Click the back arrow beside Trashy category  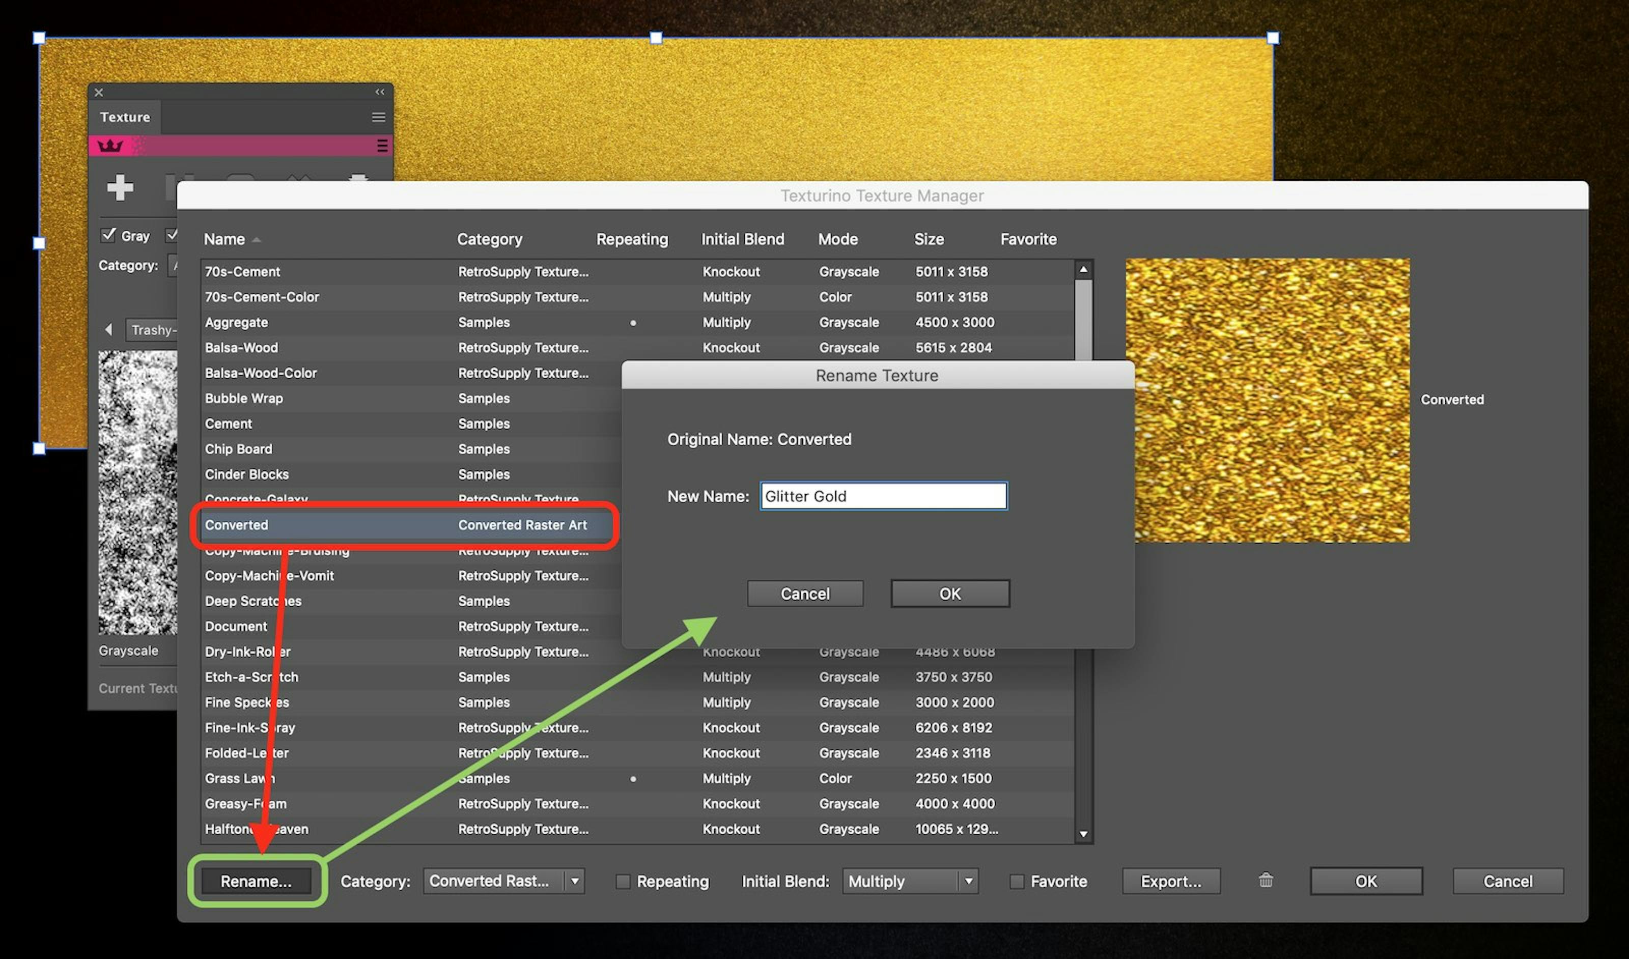pos(108,330)
